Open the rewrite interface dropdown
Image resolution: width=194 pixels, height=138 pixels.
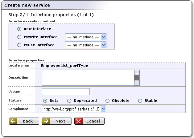click(86, 37)
